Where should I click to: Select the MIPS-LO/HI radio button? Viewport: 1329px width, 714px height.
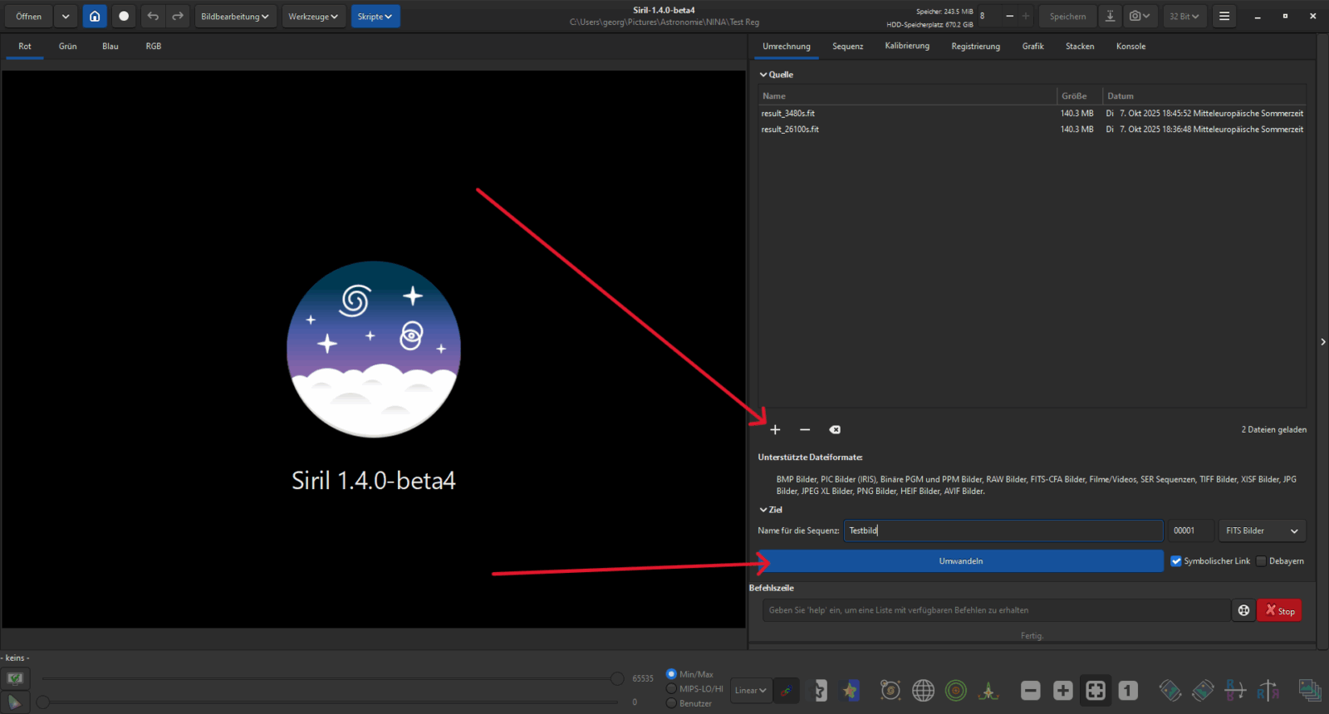[671, 688]
